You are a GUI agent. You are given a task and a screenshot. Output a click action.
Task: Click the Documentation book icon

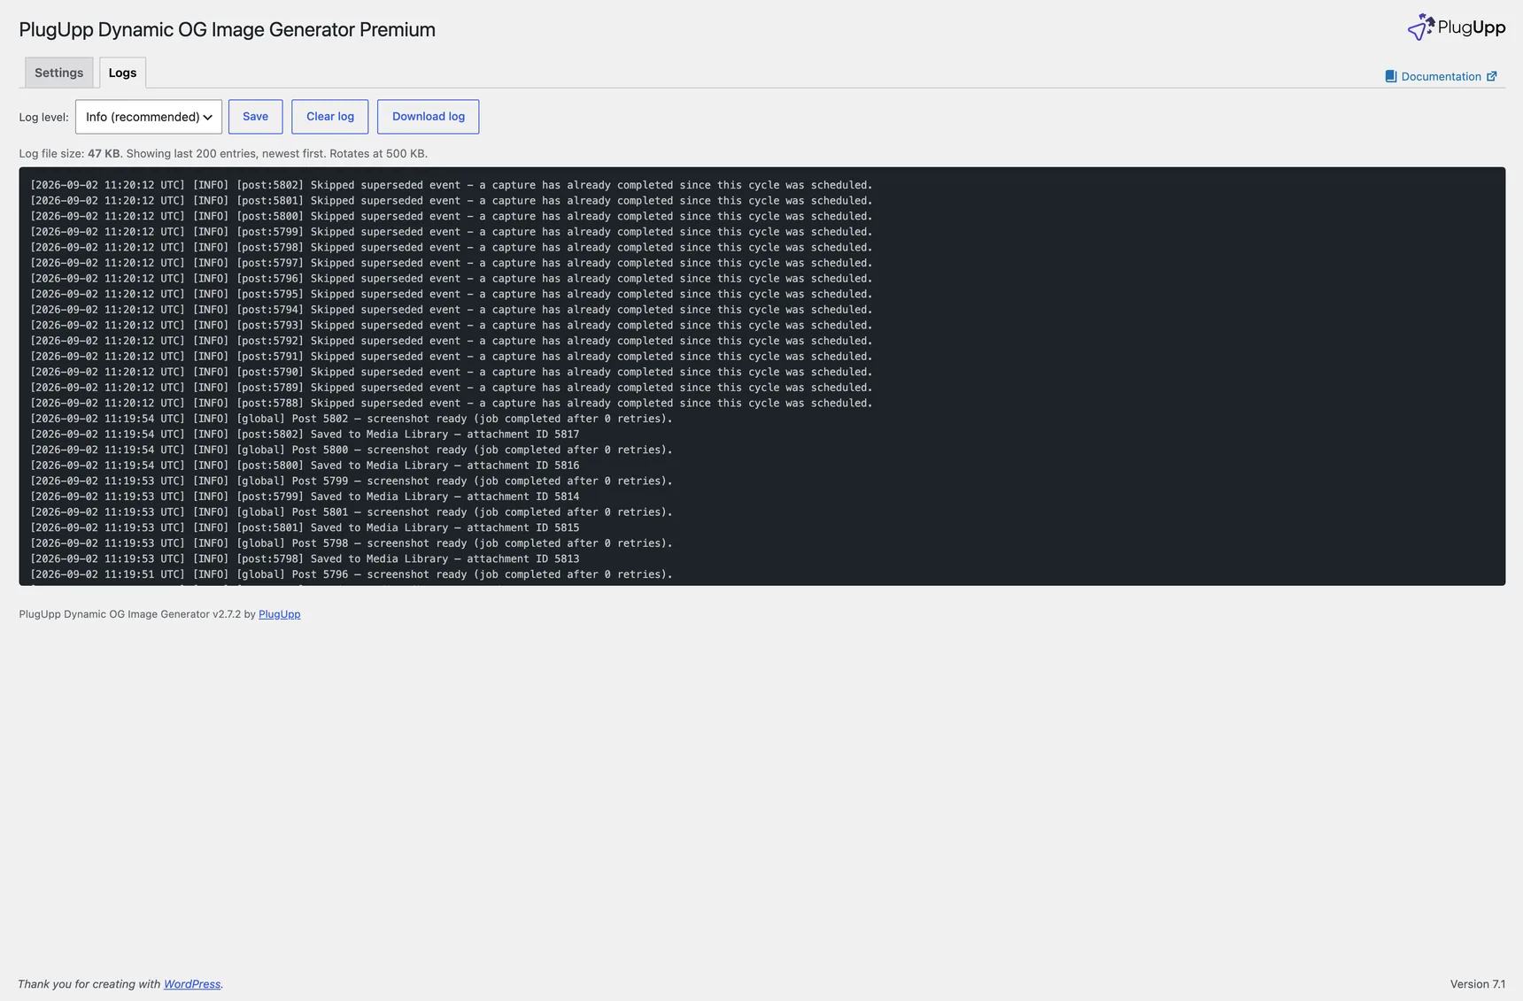(x=1390, y=77)
